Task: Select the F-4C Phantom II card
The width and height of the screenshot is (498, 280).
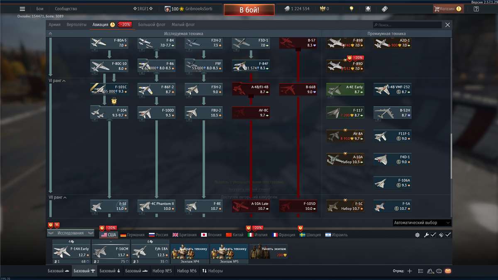Action: coord(156,206)
